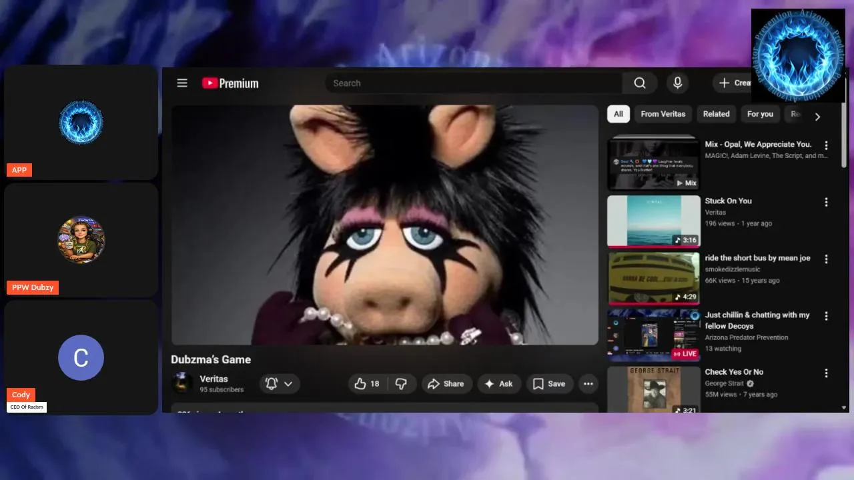
Task: Open George Strait Check Yes Or No thumbnail
Action: coord(654,389)
